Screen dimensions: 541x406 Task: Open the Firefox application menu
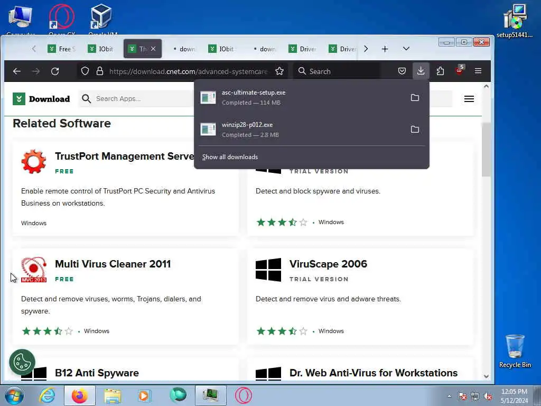(478, 71)
